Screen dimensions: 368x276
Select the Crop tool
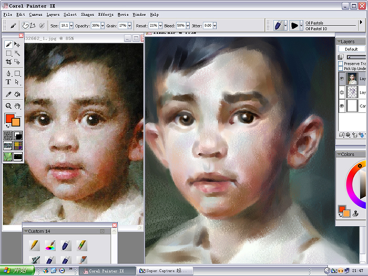[x=8, y=61]
